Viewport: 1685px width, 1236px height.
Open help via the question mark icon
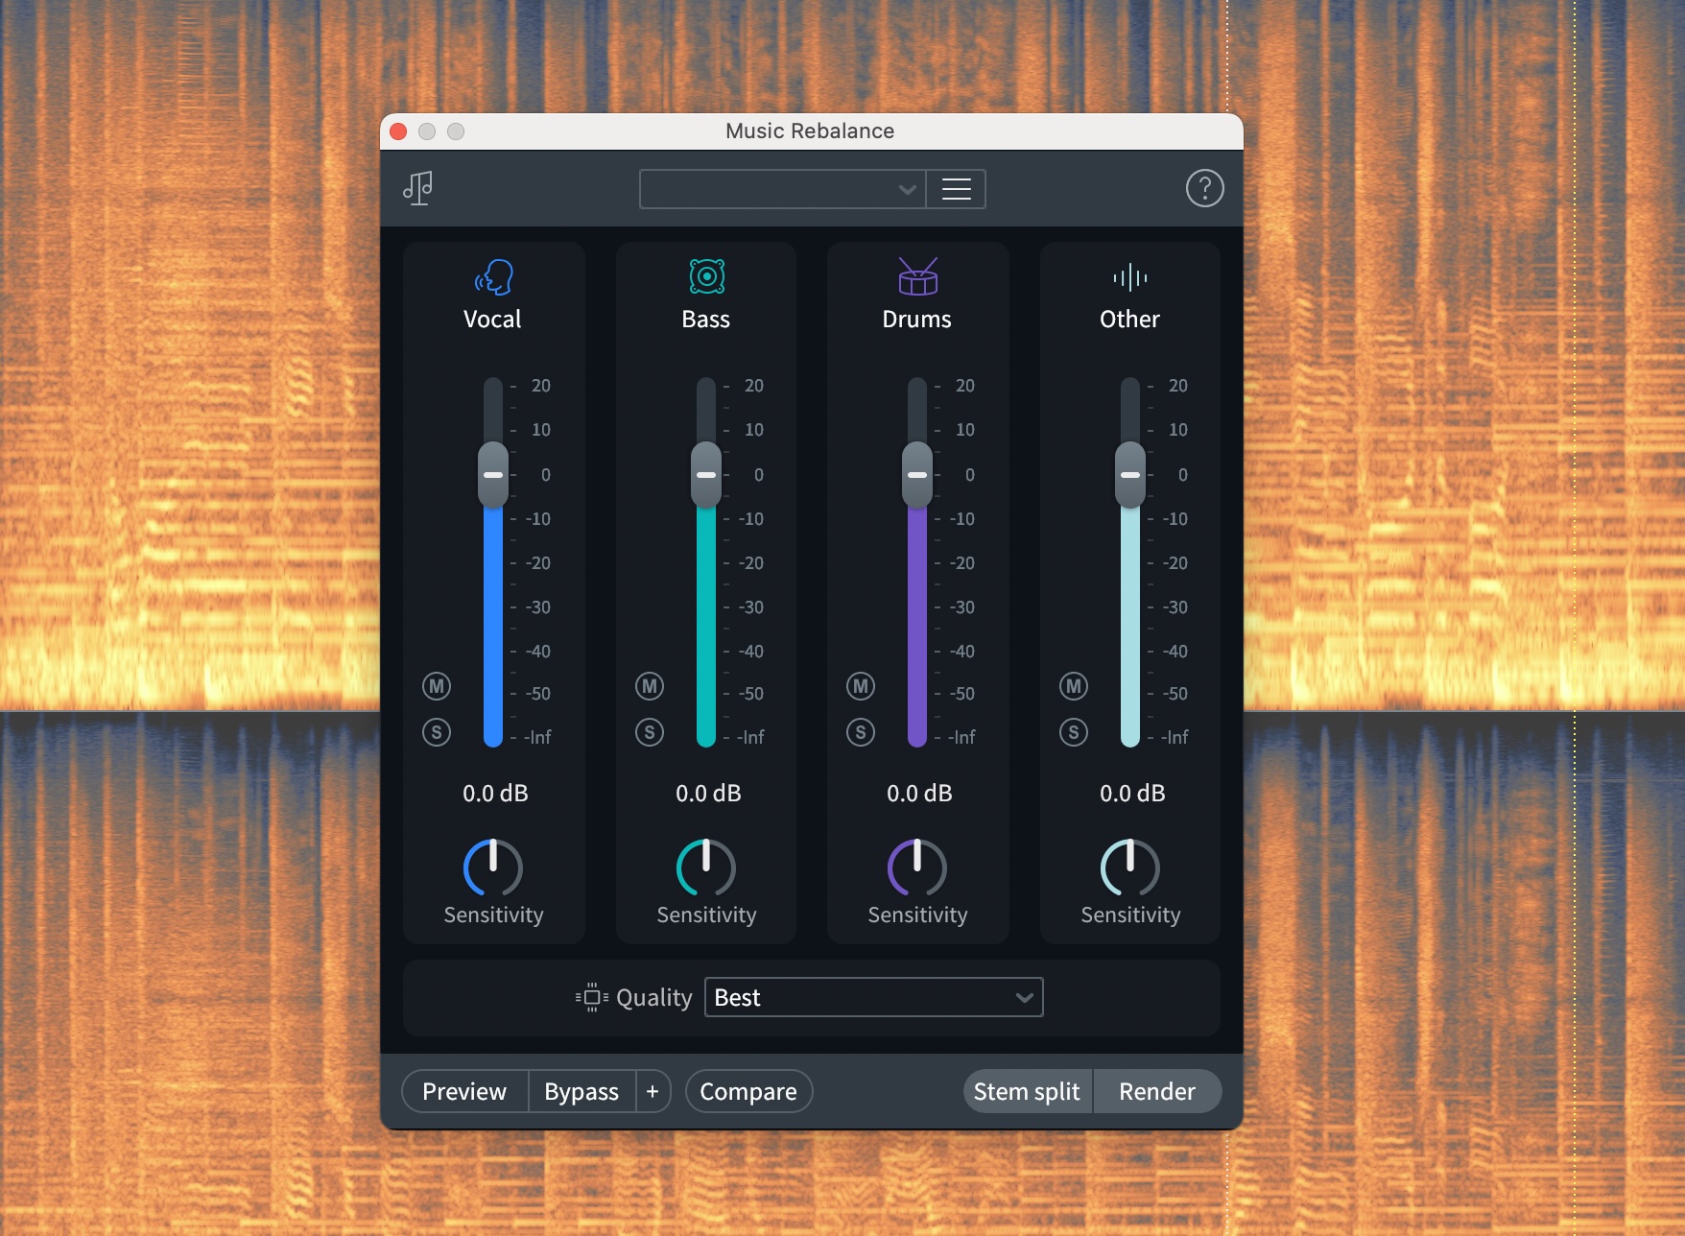[1205, 188]
